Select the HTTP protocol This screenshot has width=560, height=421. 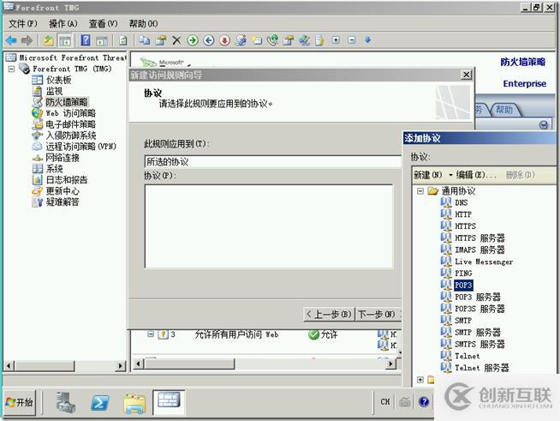point(463,214)
